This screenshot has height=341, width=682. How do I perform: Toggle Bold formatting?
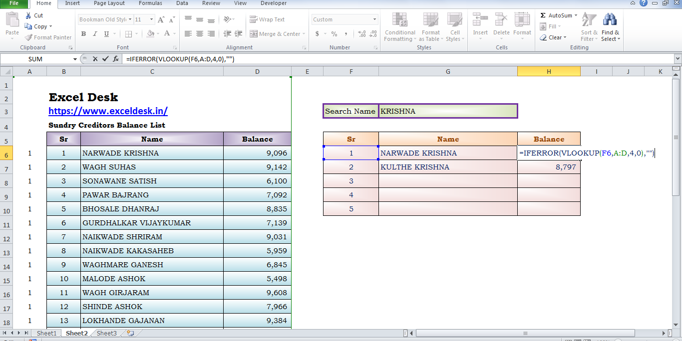83,34
